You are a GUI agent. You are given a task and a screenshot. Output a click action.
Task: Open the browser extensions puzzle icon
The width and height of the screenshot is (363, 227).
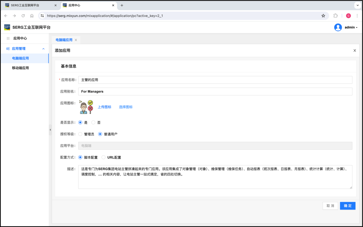(336, 16)
